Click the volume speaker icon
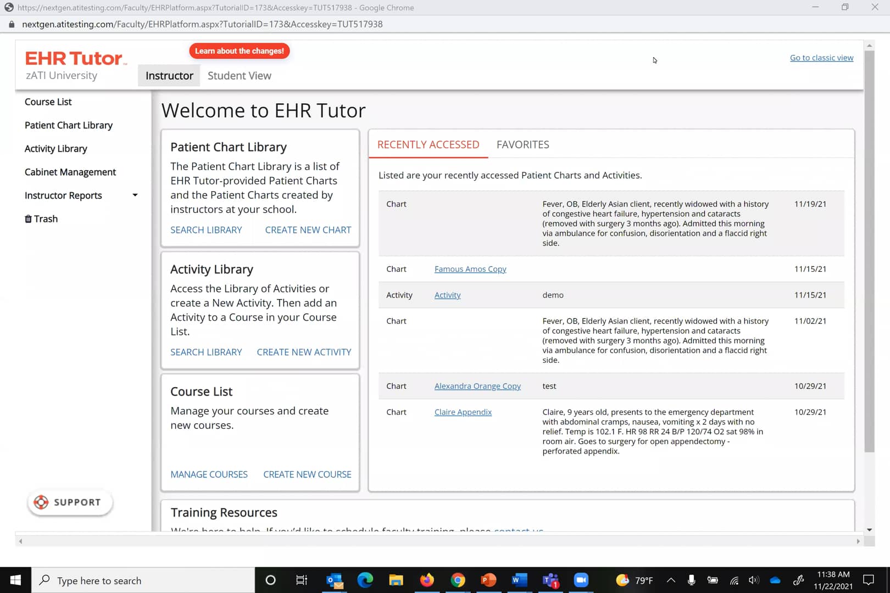Image resolution: width=890 pixels, height=593 pixels. coord(754,580)
